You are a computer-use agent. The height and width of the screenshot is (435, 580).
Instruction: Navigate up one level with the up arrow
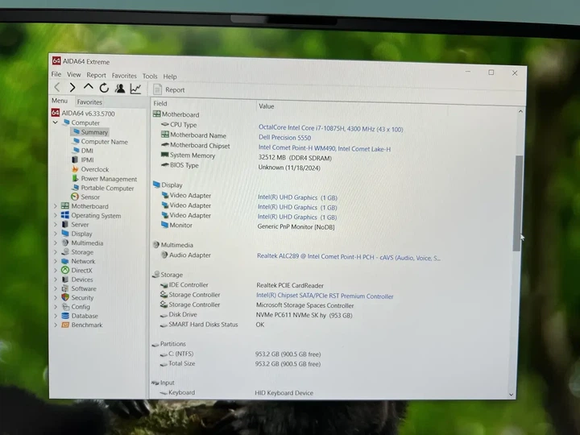click(x=88, y=87)
